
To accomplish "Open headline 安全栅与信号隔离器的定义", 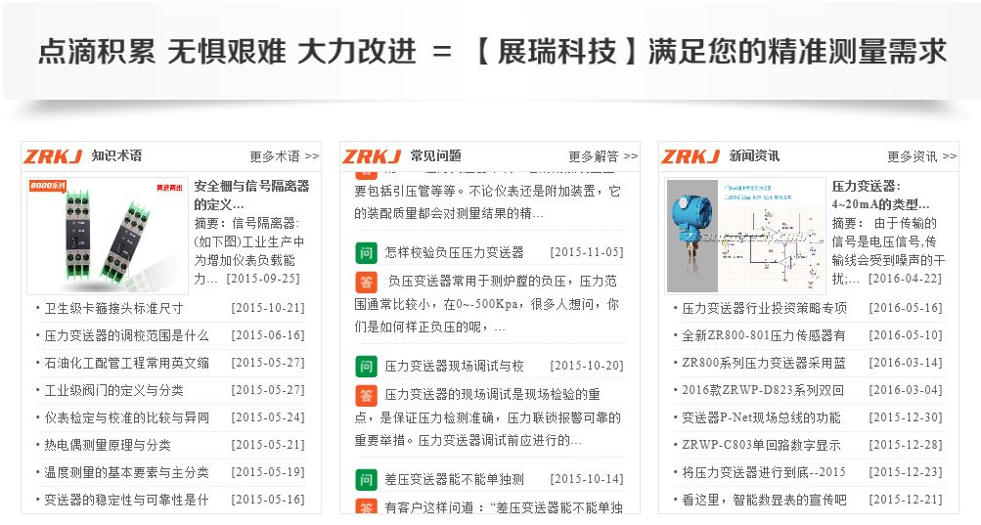I will [251, 196].
